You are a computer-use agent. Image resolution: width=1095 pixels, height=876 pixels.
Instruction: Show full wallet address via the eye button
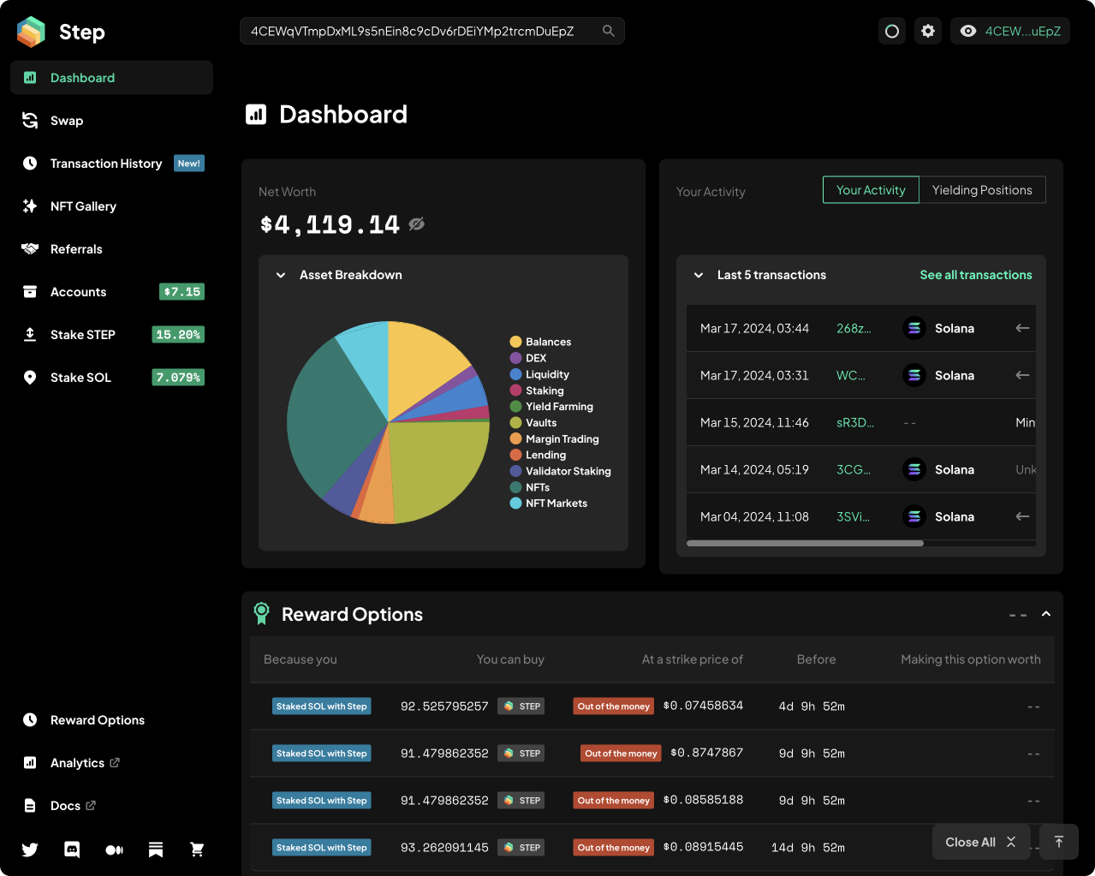point(968,30)
